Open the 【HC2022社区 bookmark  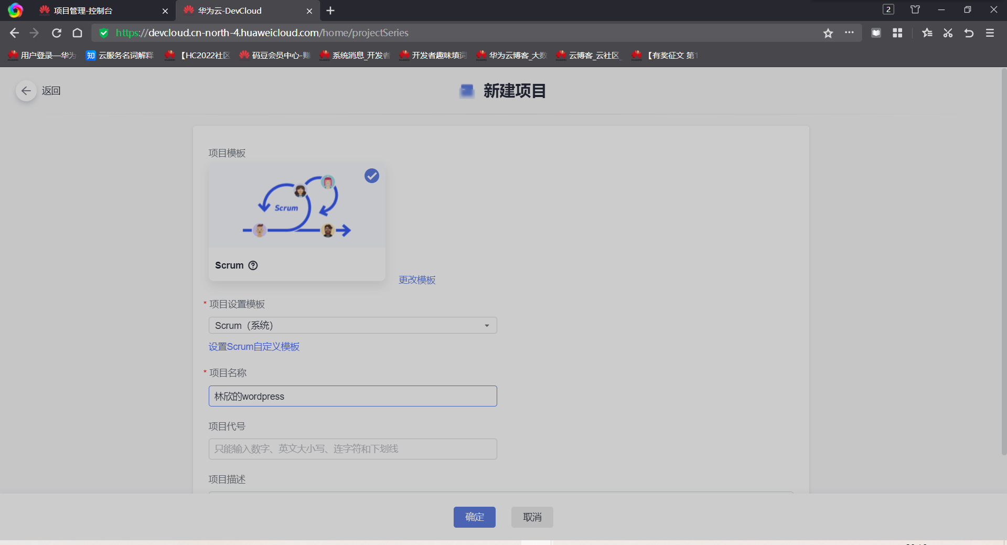tap(197, 55)
